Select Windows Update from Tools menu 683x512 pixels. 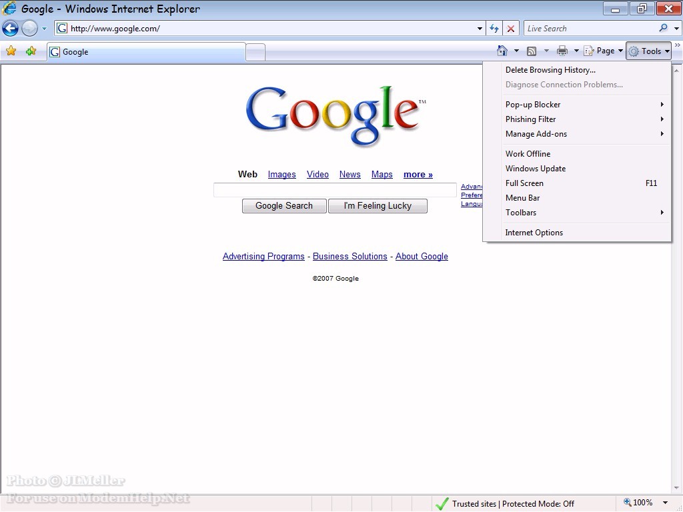click(577, 169)
